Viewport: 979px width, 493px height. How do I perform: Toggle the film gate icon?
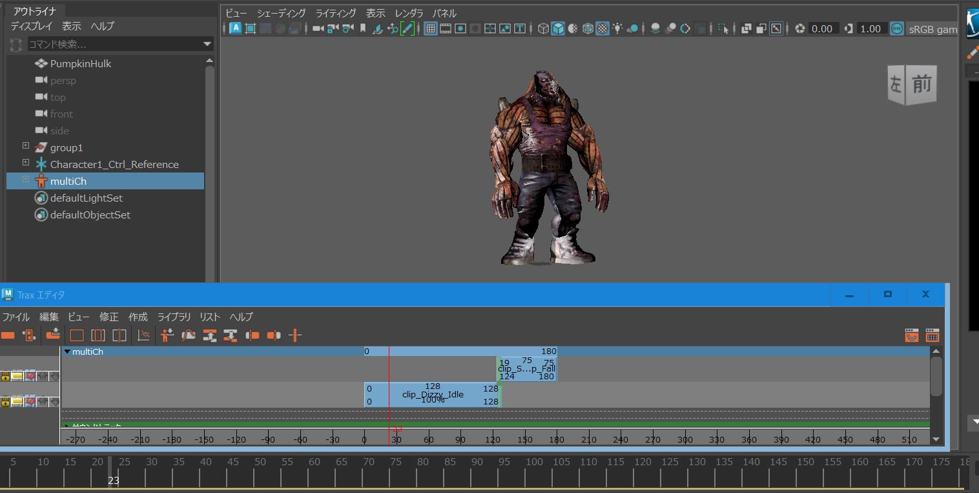(446, 28)
